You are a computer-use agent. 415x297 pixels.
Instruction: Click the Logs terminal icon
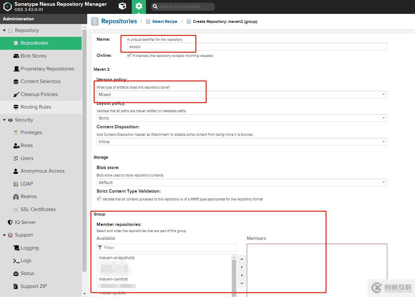pos(16,260)
